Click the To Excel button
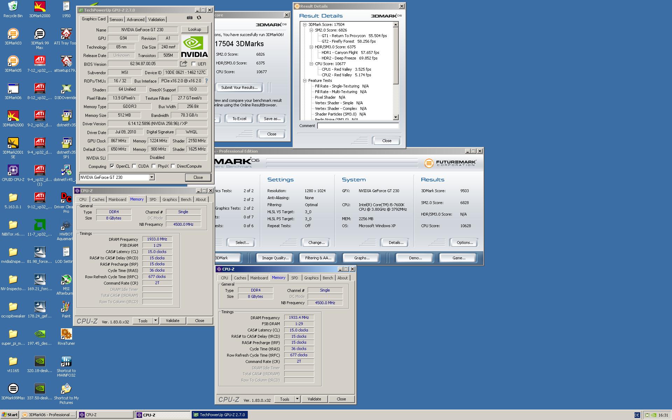Viewport: 672px width, 420px height. 239,119
